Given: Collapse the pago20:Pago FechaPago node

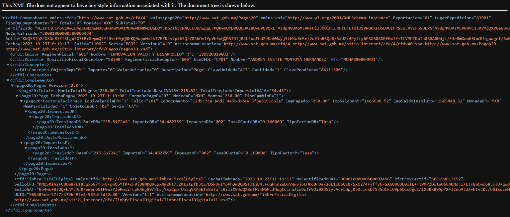Looking at the screenshot, I should coord(17,96).
